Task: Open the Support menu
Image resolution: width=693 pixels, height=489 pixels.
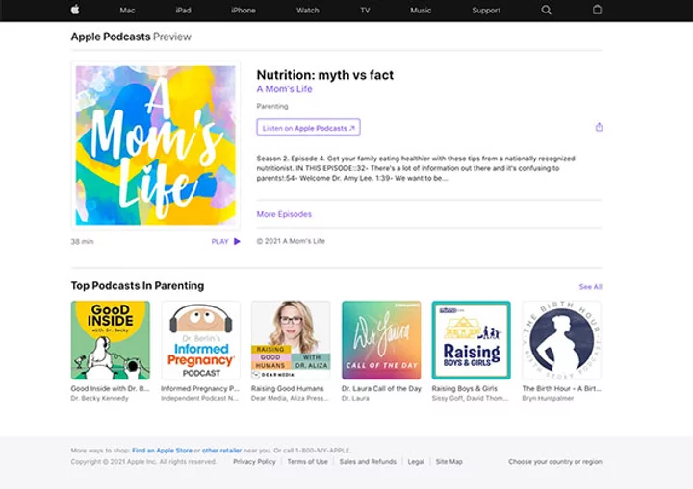Action: (x=486, y=11)
